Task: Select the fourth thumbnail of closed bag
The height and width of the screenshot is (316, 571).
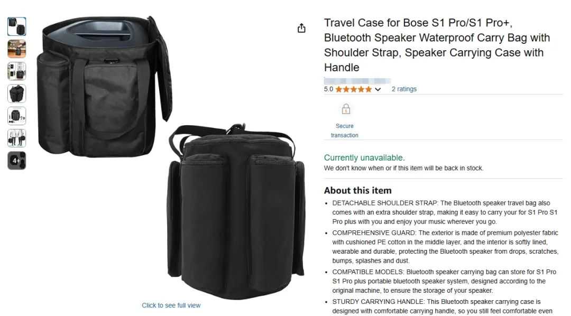Action: coord(17,94)
